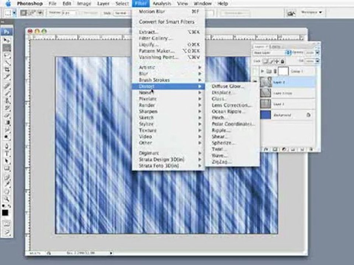The image size is (354, 265).
Task: Open status bar document info arrow
Action: click(x=111, y=253)
